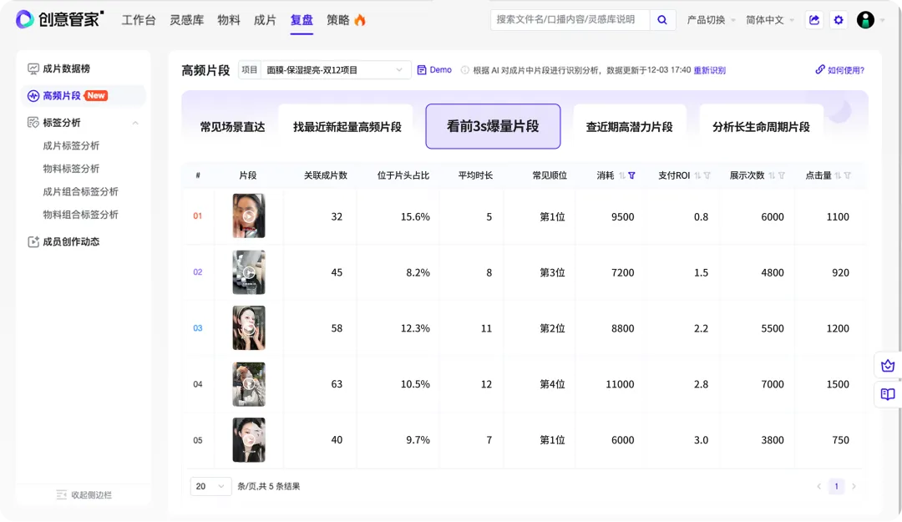The height and width of the screenshot is (522, 902).
Task: Open the 简体中文 language dropdown
Action: (770, 20)
